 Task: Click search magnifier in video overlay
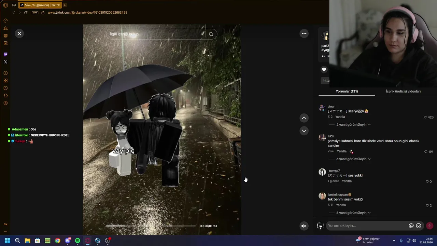click(211, 34)
